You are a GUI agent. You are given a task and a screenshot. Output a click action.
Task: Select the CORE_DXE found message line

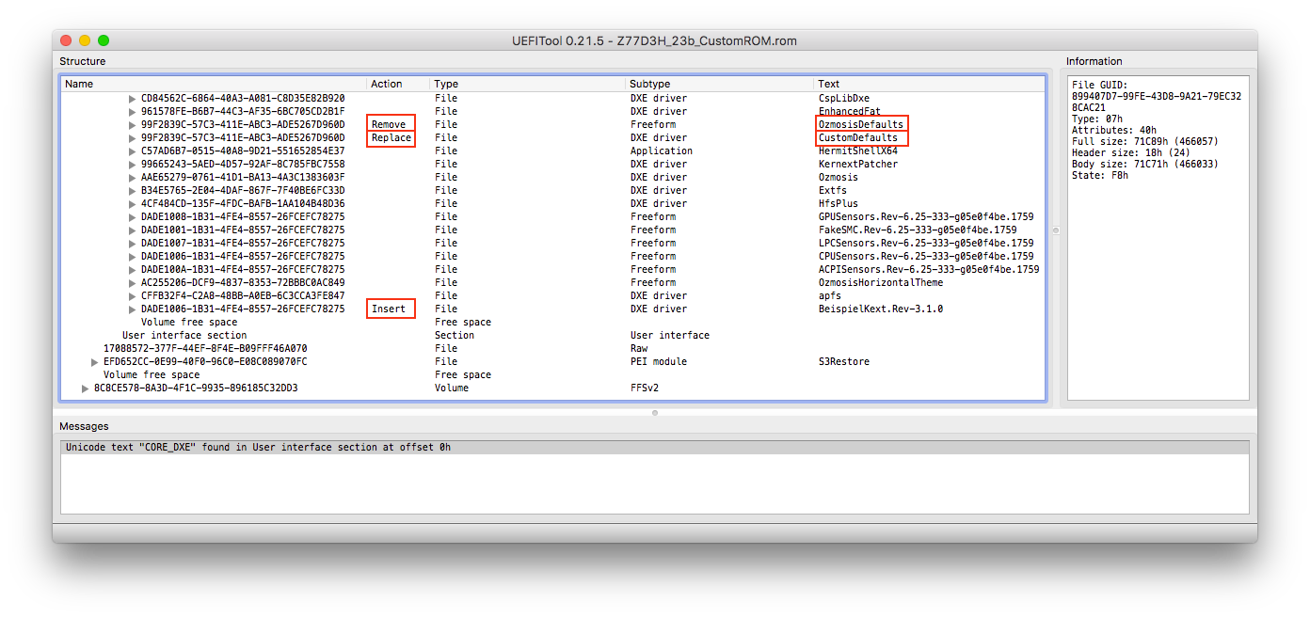click(655, 448)
